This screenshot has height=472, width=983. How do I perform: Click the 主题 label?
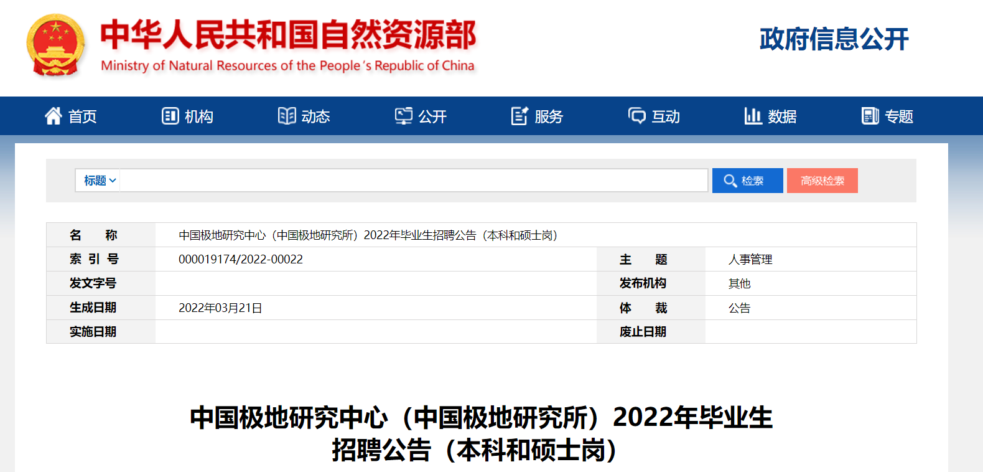point(643,259)
